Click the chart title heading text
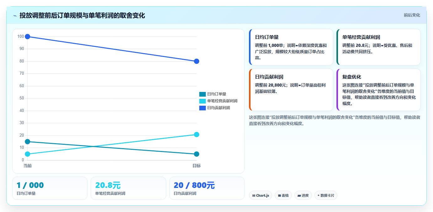The width and height of the screenshot is (433, 212). (82, 16)
